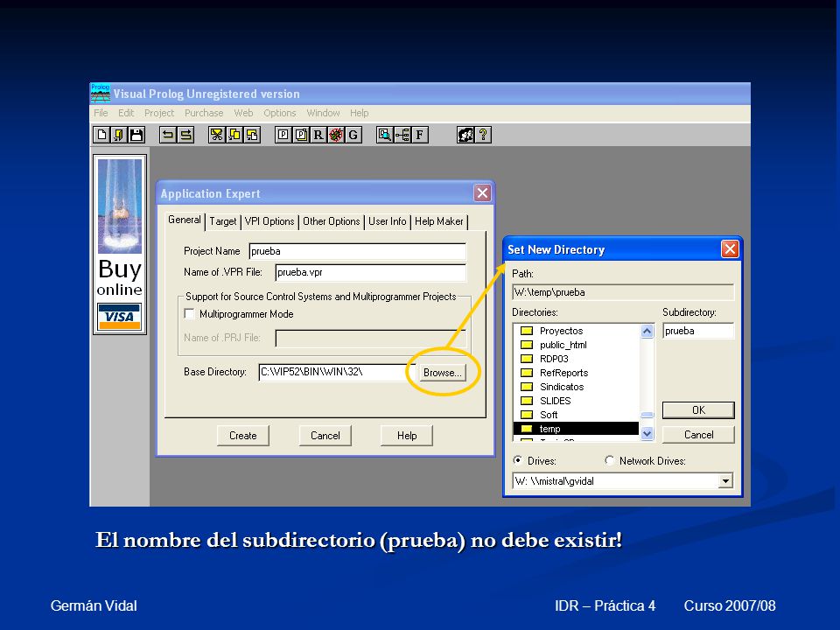840x630 pixels.
Task: Switch to the Help Maker tab
Action: [x=438, y=221]
